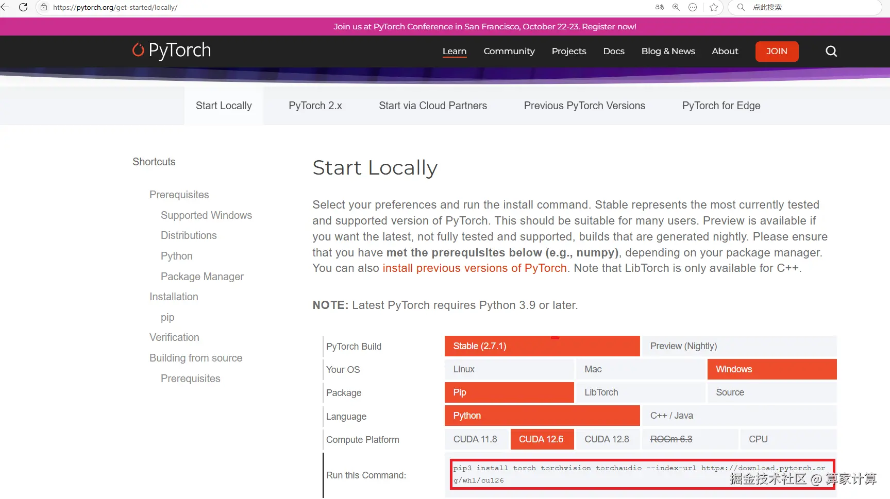890x499 pixels.
Task: Select CUDA 12.8 compute platform
Action: 608,439
